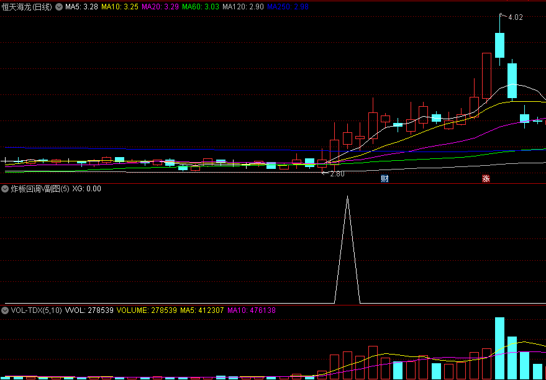Screen dimensions: 546x380
Task: Click the tallest cyan volume bar
Action: point(499,347)
